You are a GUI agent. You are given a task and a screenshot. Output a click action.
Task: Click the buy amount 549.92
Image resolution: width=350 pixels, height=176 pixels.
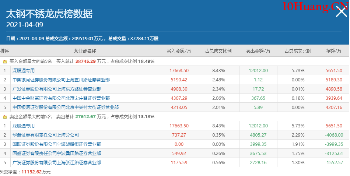(179, 154)
